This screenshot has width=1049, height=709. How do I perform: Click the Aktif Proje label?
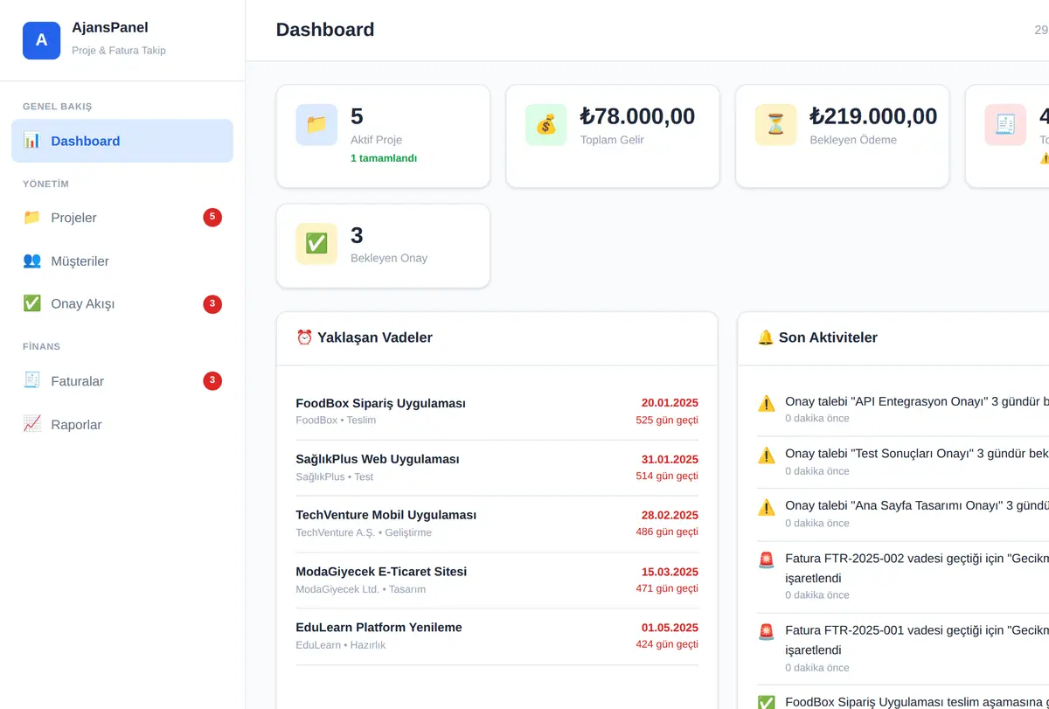pyautogui.click(x=377, y=139)
